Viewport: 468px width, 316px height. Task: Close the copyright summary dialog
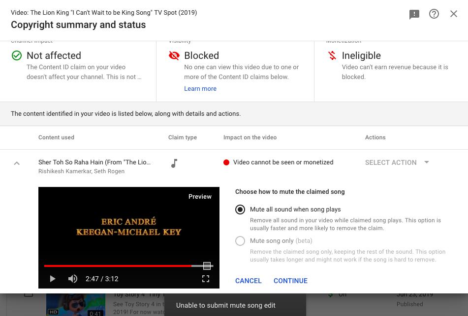coord(453,14)
